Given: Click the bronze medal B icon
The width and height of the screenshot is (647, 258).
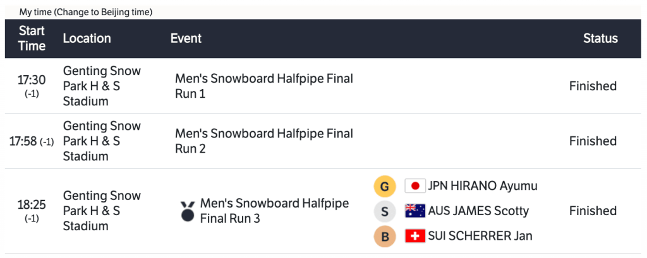Looking at the screenshot, I should pyautogui.click(x=384, y=236).
